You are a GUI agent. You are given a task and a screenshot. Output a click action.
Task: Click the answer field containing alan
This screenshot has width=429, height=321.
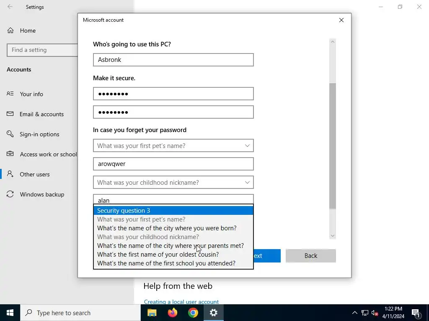[173, 199]
